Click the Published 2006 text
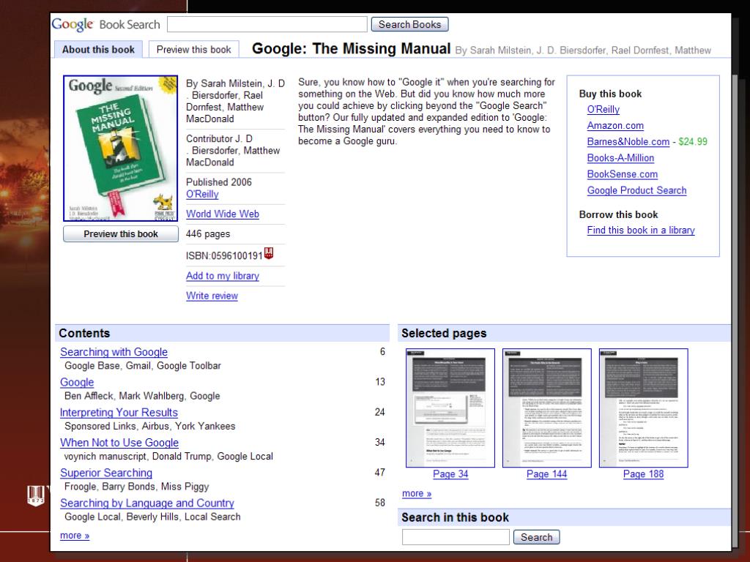The height and width of the screenshot is (562, 750). tap(218, 182)
